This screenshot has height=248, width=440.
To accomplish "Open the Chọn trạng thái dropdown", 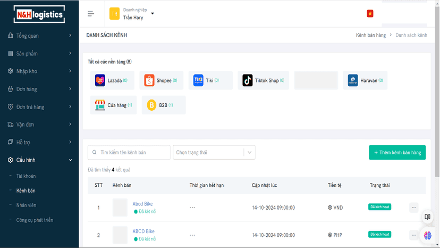I will pos(214,152).
